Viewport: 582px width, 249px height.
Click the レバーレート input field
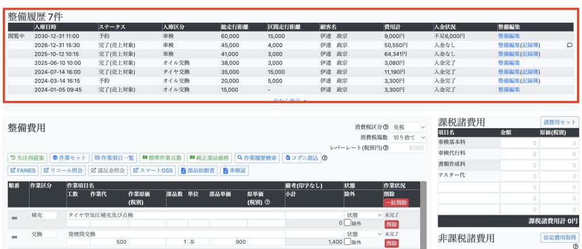[x=408, y=148]
